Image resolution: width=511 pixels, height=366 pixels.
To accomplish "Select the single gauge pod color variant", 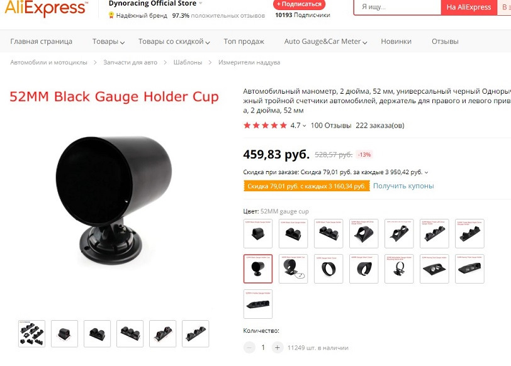I will (x=258, y=233).
